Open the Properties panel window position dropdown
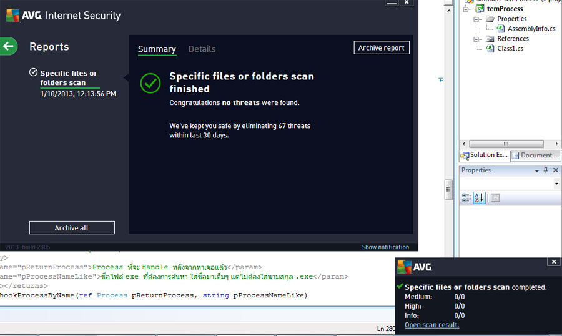The width and height of the screenshot is (562, 336). [536, 170]
